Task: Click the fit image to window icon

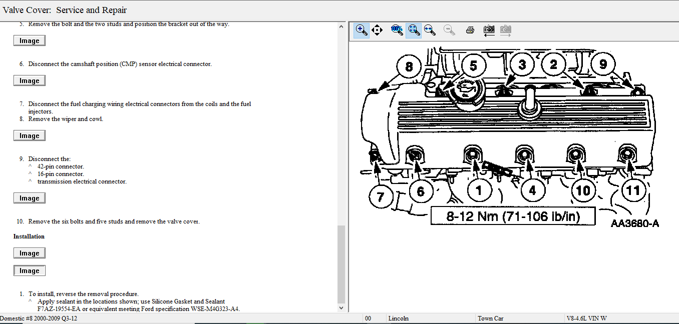Action: coord(413,30)
